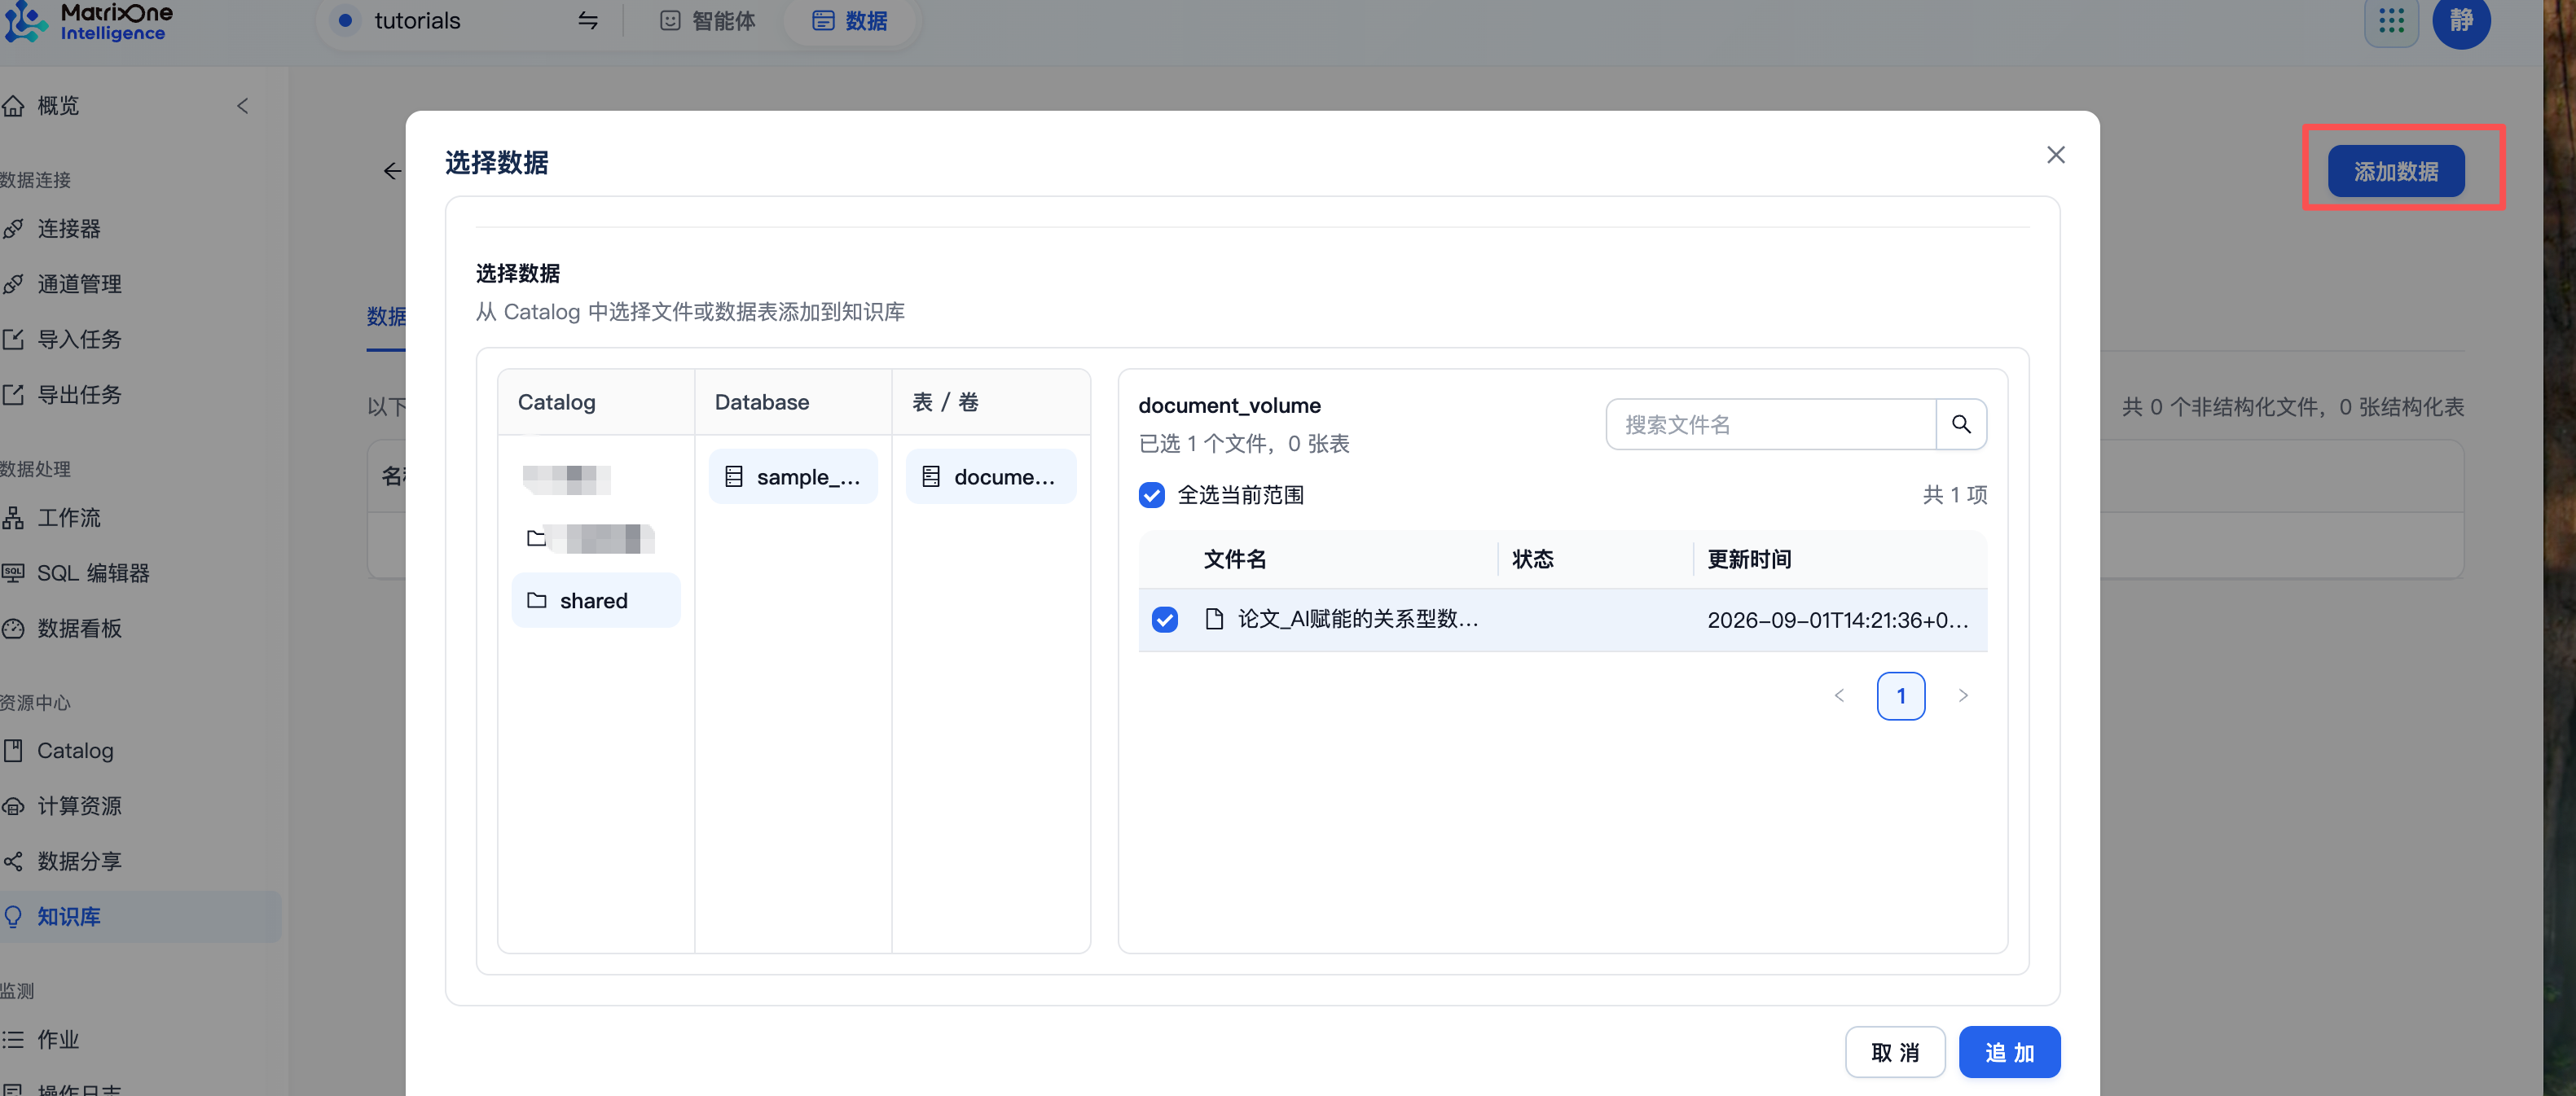
Task: Click the 概览 home icon
Action: 13,106
